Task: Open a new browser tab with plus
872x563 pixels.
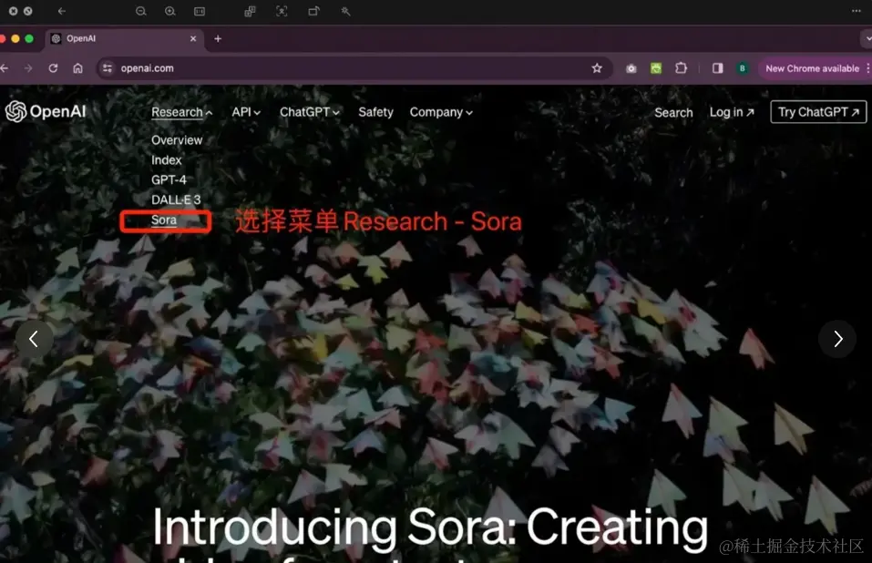Action: (x=218, y=39)
